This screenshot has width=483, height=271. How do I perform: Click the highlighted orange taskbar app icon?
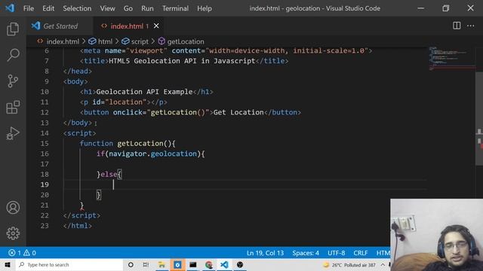click(x=177, y=264)
